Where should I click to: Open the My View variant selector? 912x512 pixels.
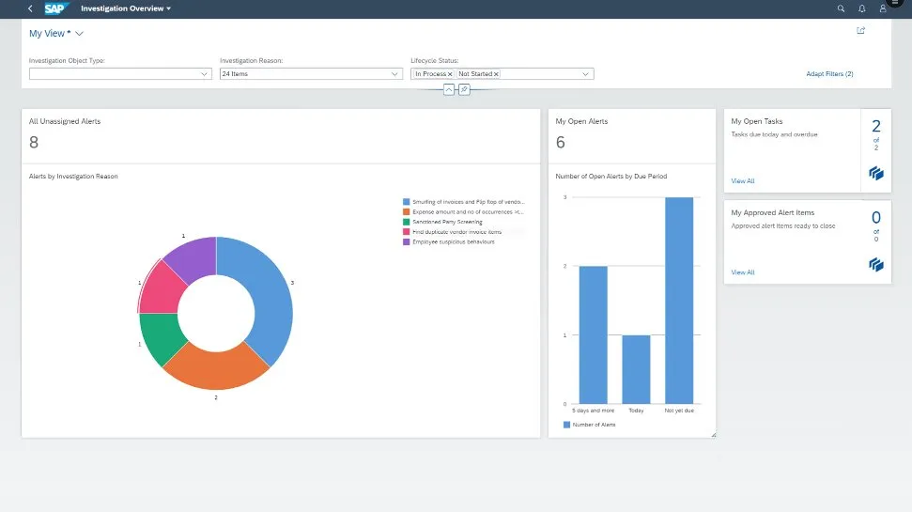click(79, 34)
